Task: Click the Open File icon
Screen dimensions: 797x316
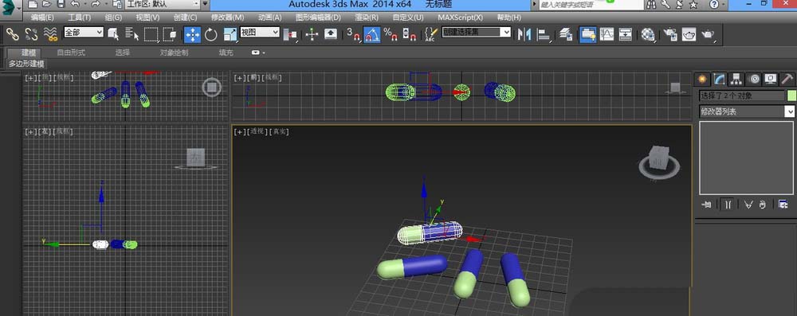Action: pos(47,5)
